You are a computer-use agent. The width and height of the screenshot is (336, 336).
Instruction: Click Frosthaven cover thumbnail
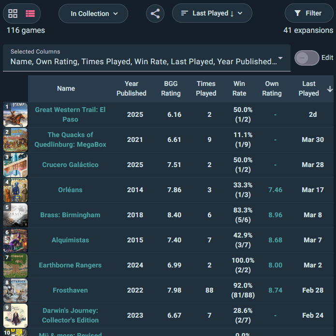point(15,290)
